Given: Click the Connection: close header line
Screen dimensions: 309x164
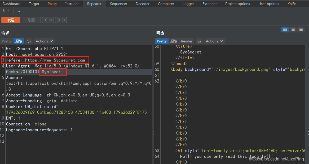Looking at the screenshot, I should point(26,124).
